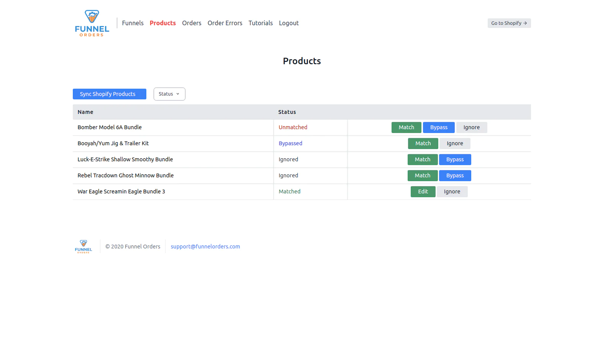This screenshot has height=344, width=613.
Task: Bypass the Bomber Model 6A Bundle
Action: 439,127
